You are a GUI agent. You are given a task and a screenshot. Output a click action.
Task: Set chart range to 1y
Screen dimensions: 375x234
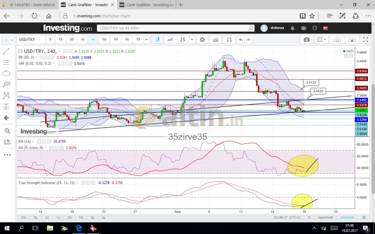(x=58, y=217)
